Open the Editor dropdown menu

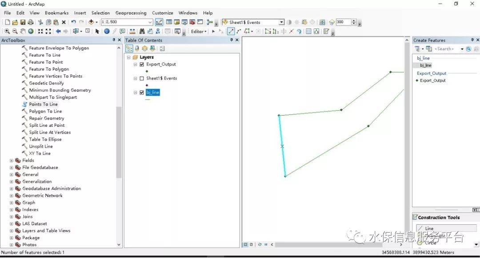(199, 31)
